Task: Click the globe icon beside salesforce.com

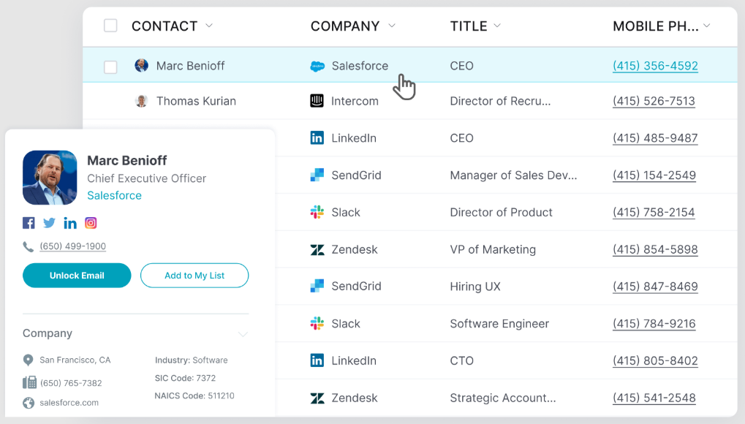Action: click(x=29, y=403)
